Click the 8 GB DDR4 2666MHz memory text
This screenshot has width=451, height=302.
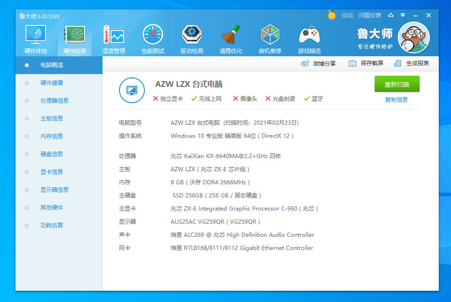click(210, 182)
